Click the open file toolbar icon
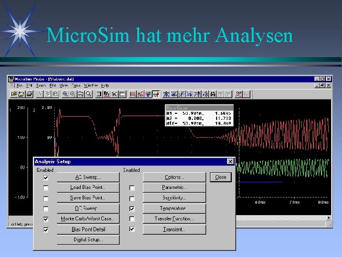342x257 pixels. point(14,94)
